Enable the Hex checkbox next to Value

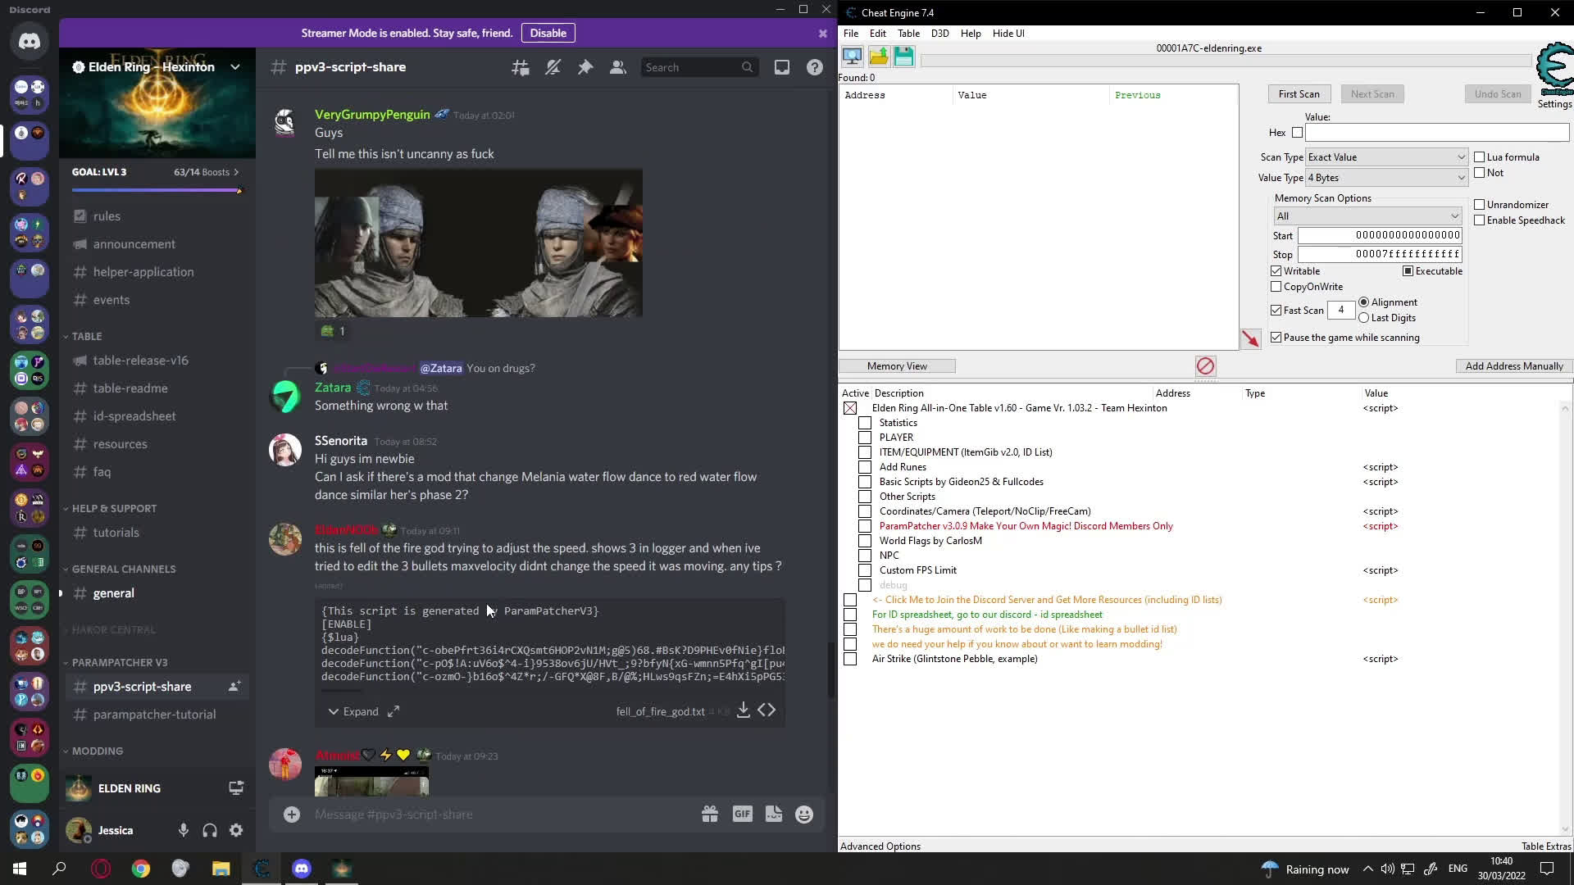pos(1298,132)
